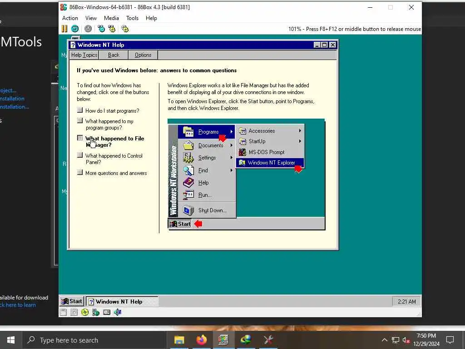Launch Firefox from host taskbar
465x349 pixels.
coord(201,340)
